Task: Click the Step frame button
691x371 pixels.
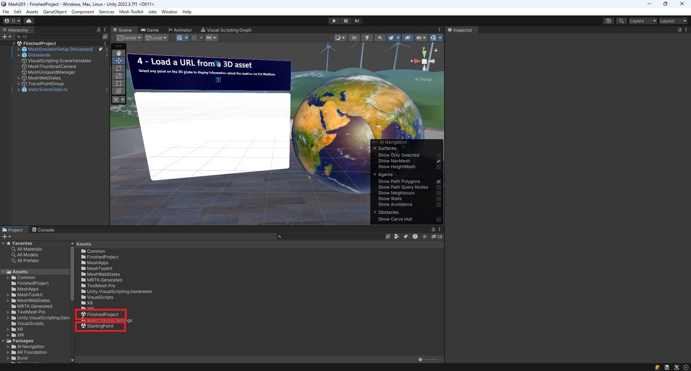Action: click(357, 21)
